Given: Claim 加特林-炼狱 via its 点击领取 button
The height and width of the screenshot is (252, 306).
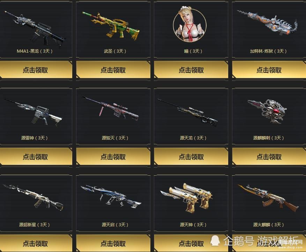Looking at the screenshot, I should 269,70.
